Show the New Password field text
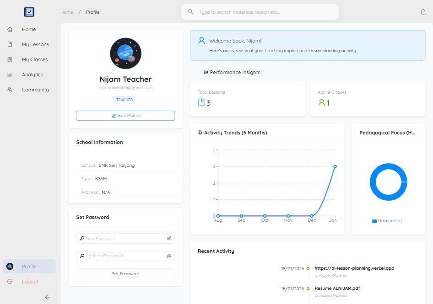Viewport: 433px width, 304px height. [x=168, y=239]
